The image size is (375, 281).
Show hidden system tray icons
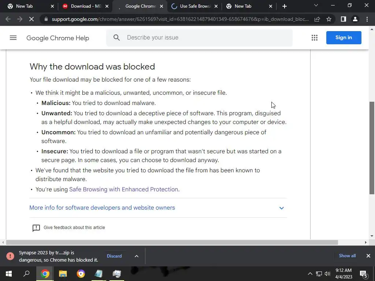(310, 274)
